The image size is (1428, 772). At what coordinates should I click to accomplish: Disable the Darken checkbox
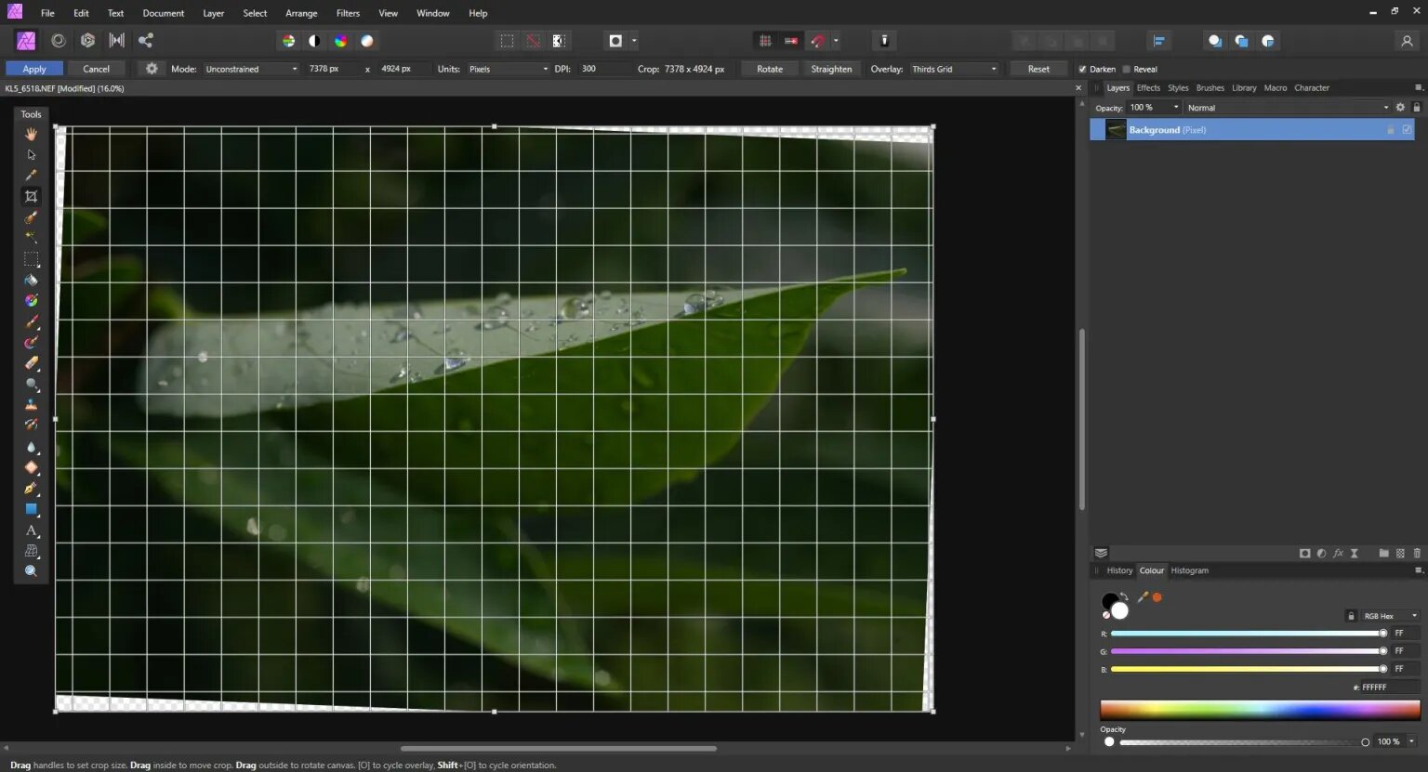[1082, 70]
